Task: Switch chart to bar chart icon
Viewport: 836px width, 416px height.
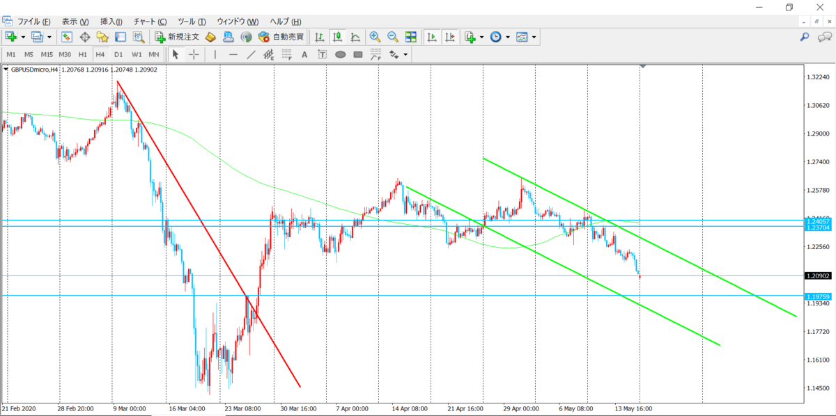Action: (x=319, y=37)
